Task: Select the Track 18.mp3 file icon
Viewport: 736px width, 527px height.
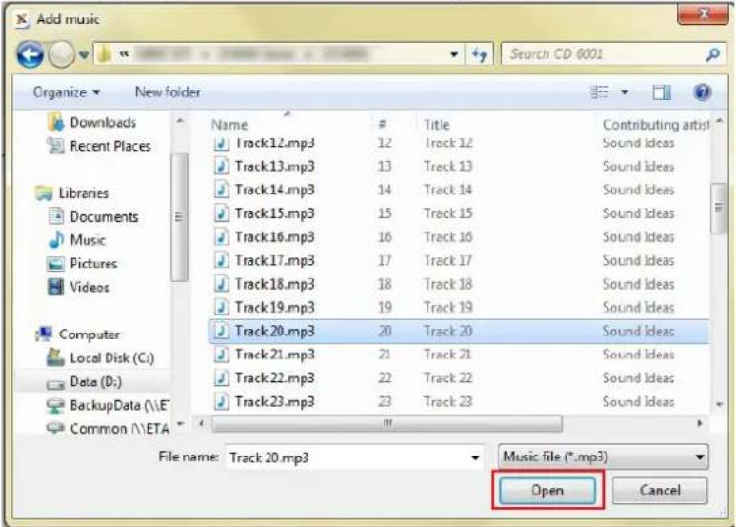Action: coord(222,284)
